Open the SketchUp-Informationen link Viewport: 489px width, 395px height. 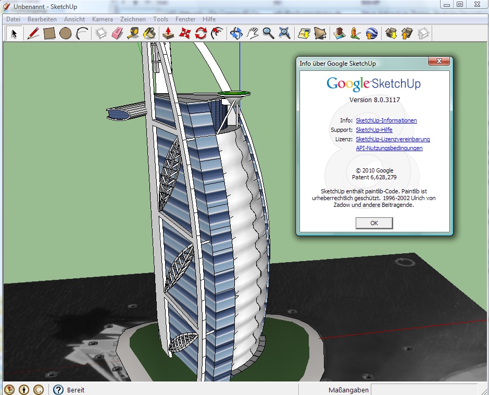386,120
